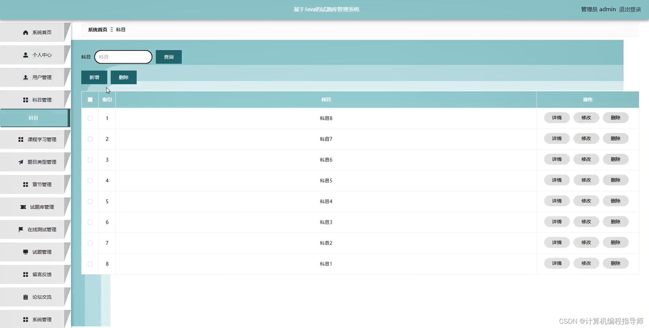Image resolution: width=649 pixels, height=328 pixels.
Task: Click the 科目 column header
Action: (x=326, y=100)
